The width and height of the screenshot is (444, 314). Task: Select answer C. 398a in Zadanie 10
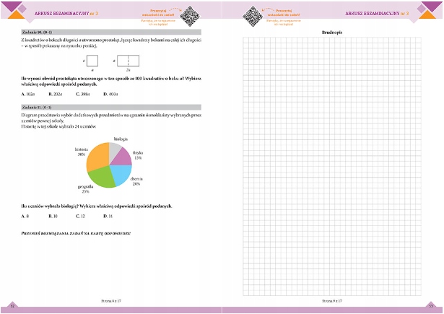point(83,94)
